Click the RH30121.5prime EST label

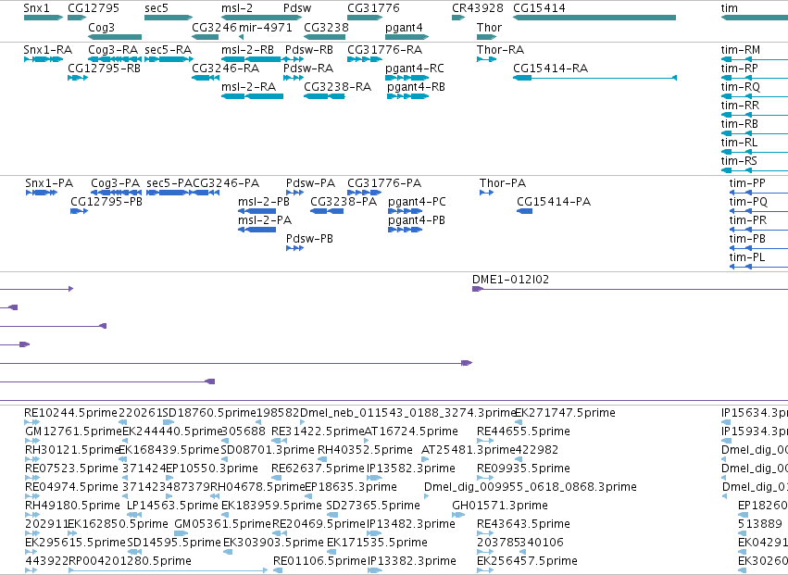point(73,450)
